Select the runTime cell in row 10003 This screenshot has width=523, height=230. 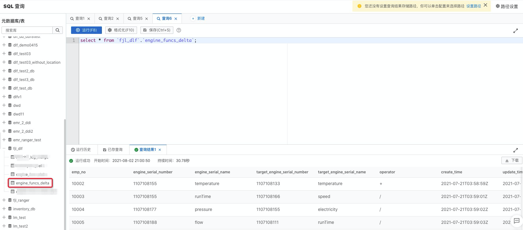point(203,196)
